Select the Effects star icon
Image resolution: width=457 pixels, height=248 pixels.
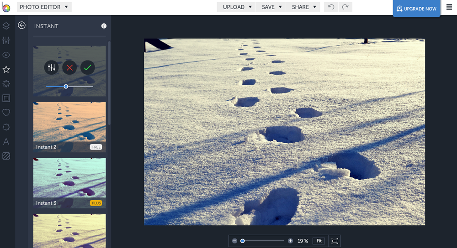(x=6, y=69)
